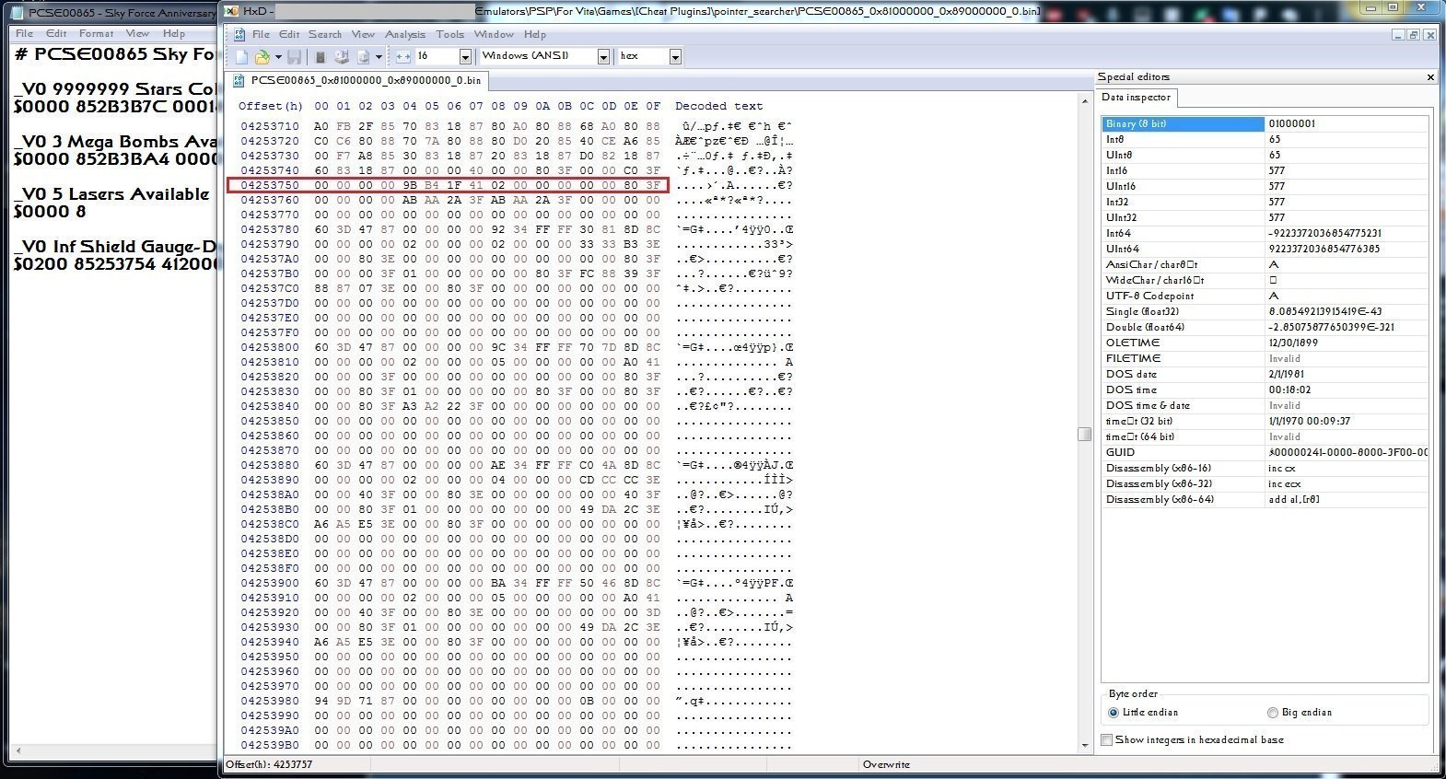Click the DOS date value 2/1/1981
The image size is (1446, 779).
tap(1287, 374)
